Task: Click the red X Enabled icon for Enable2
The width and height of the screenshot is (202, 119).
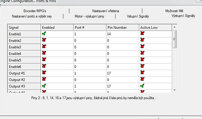Action: point(44,40)
